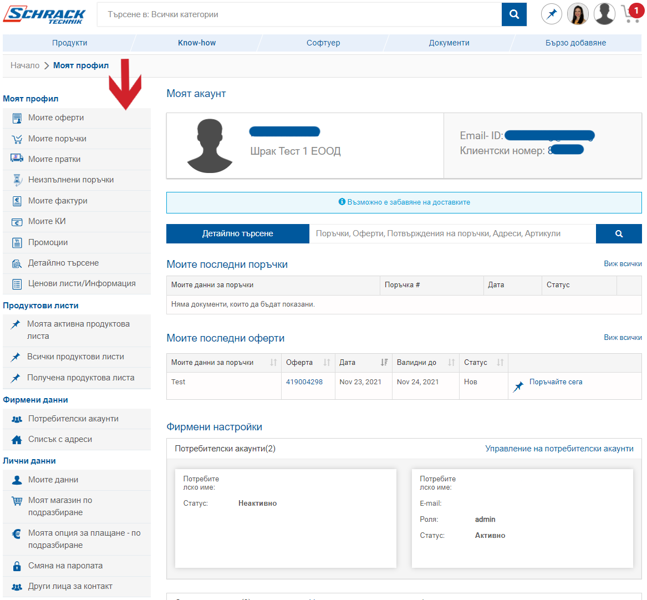The image size is (647, 600).
Task: Sort offers table by Дата column
Action: pyautogui.click(x=384, y=362)
